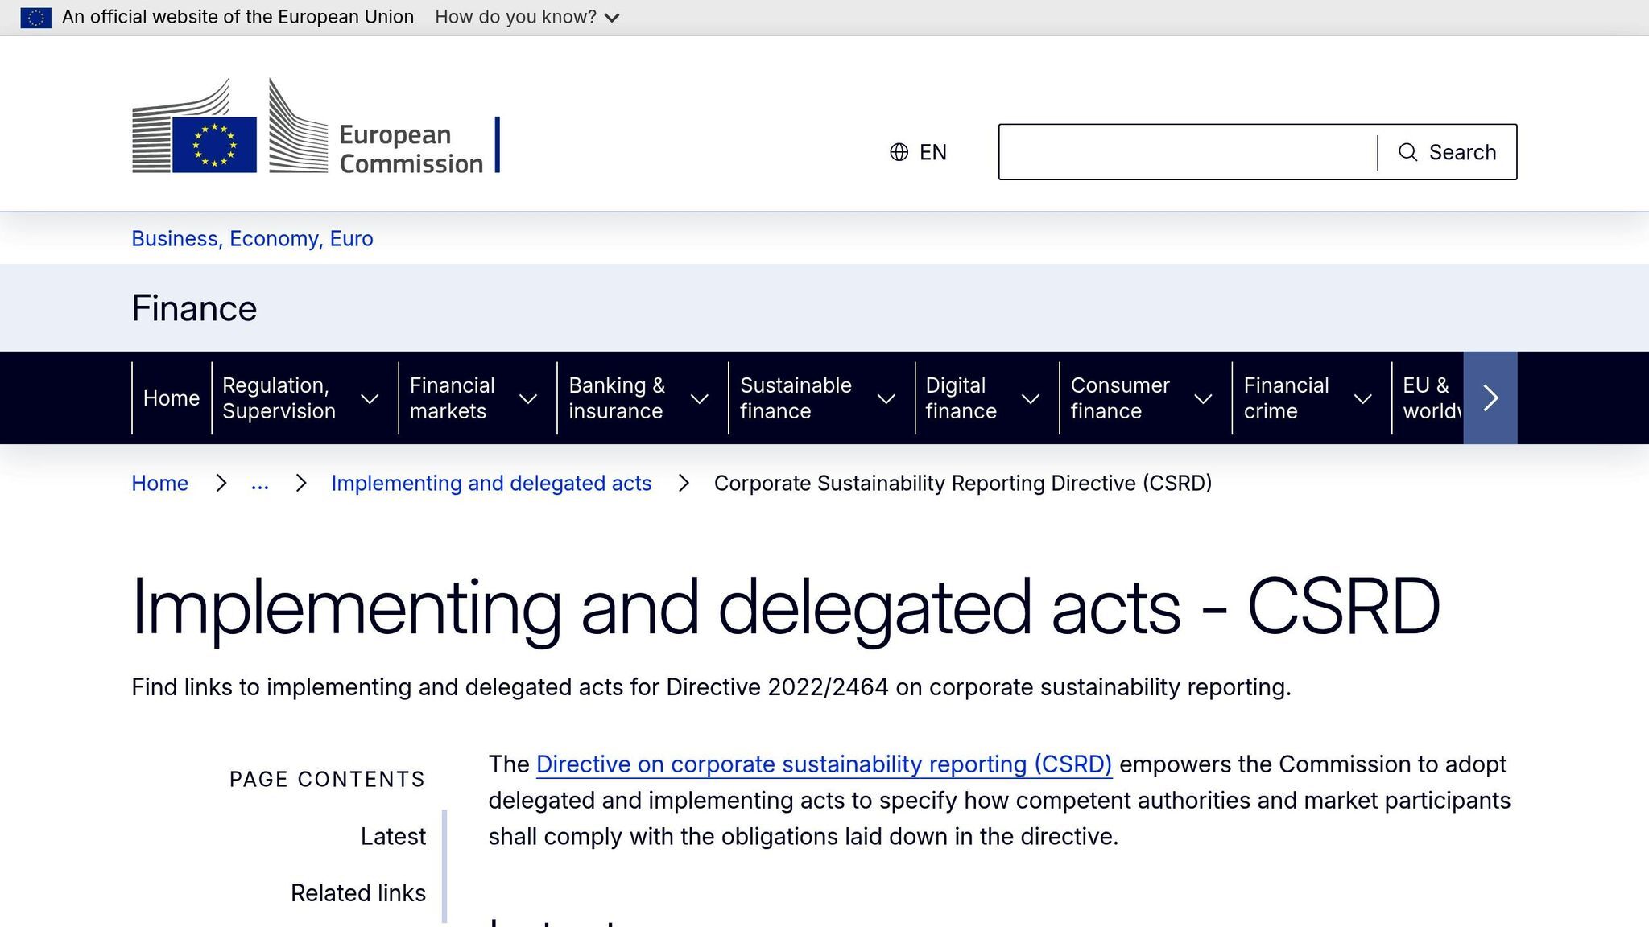Click breadcrumb ellipsis to expand path
This screenshot has width=1649, height=927.
(x=259, y=484)
